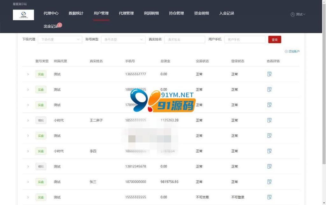326x205 pixels.
Task: Click 小时代 agent in 李四 row
Action: pyautogui.click(x=59, y=151)
